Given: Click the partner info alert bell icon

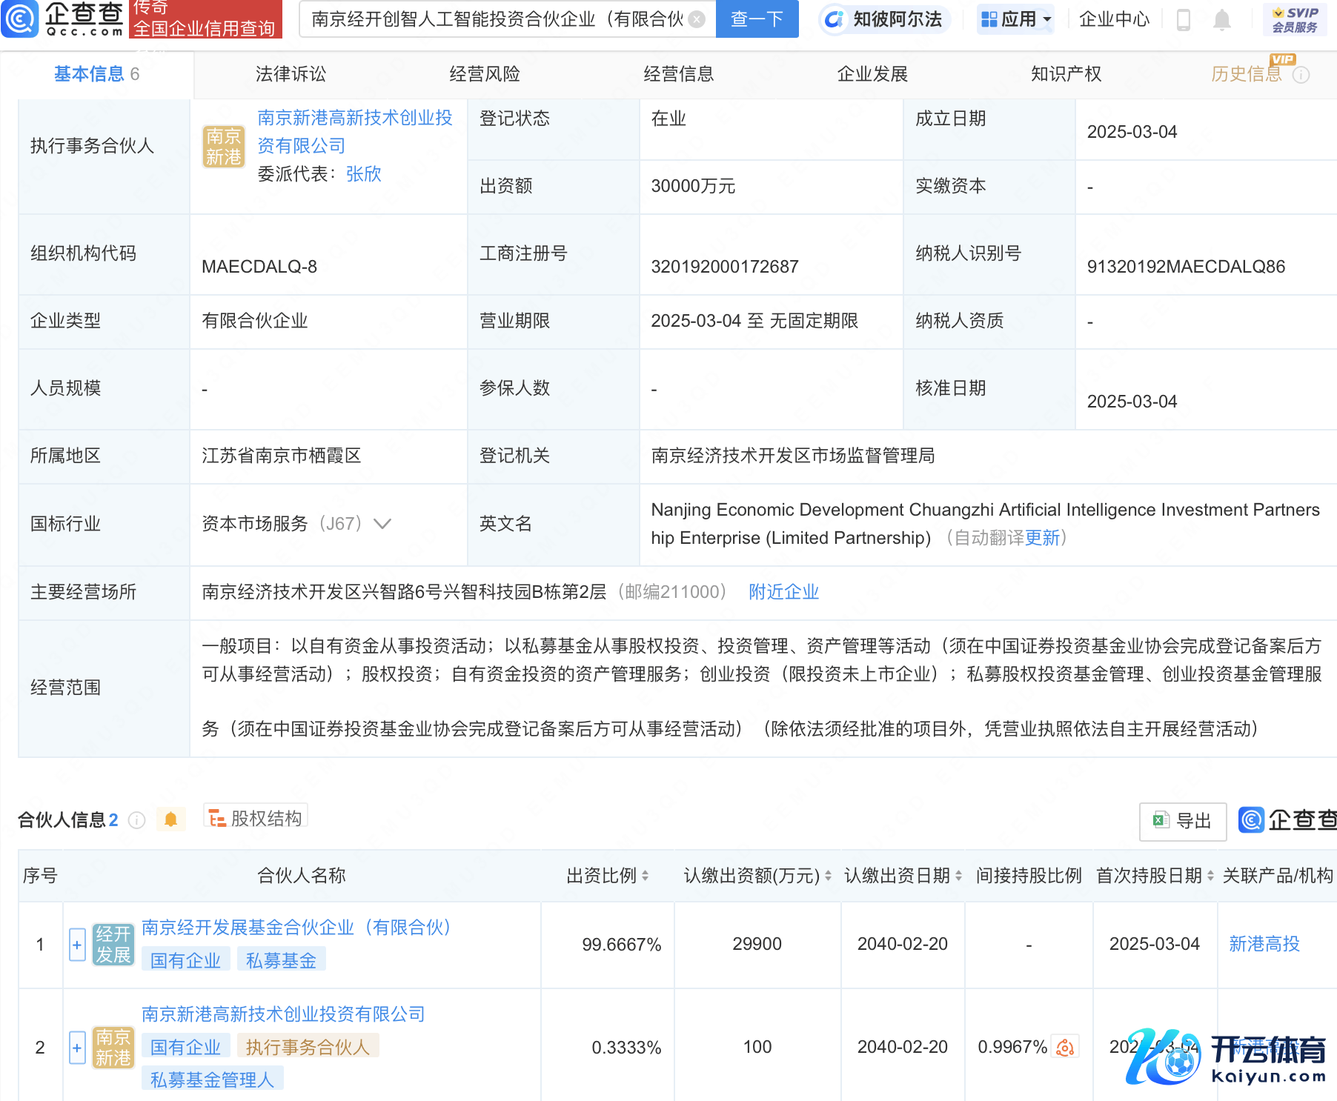Looking at the screenshot, I should coord(171,819).
